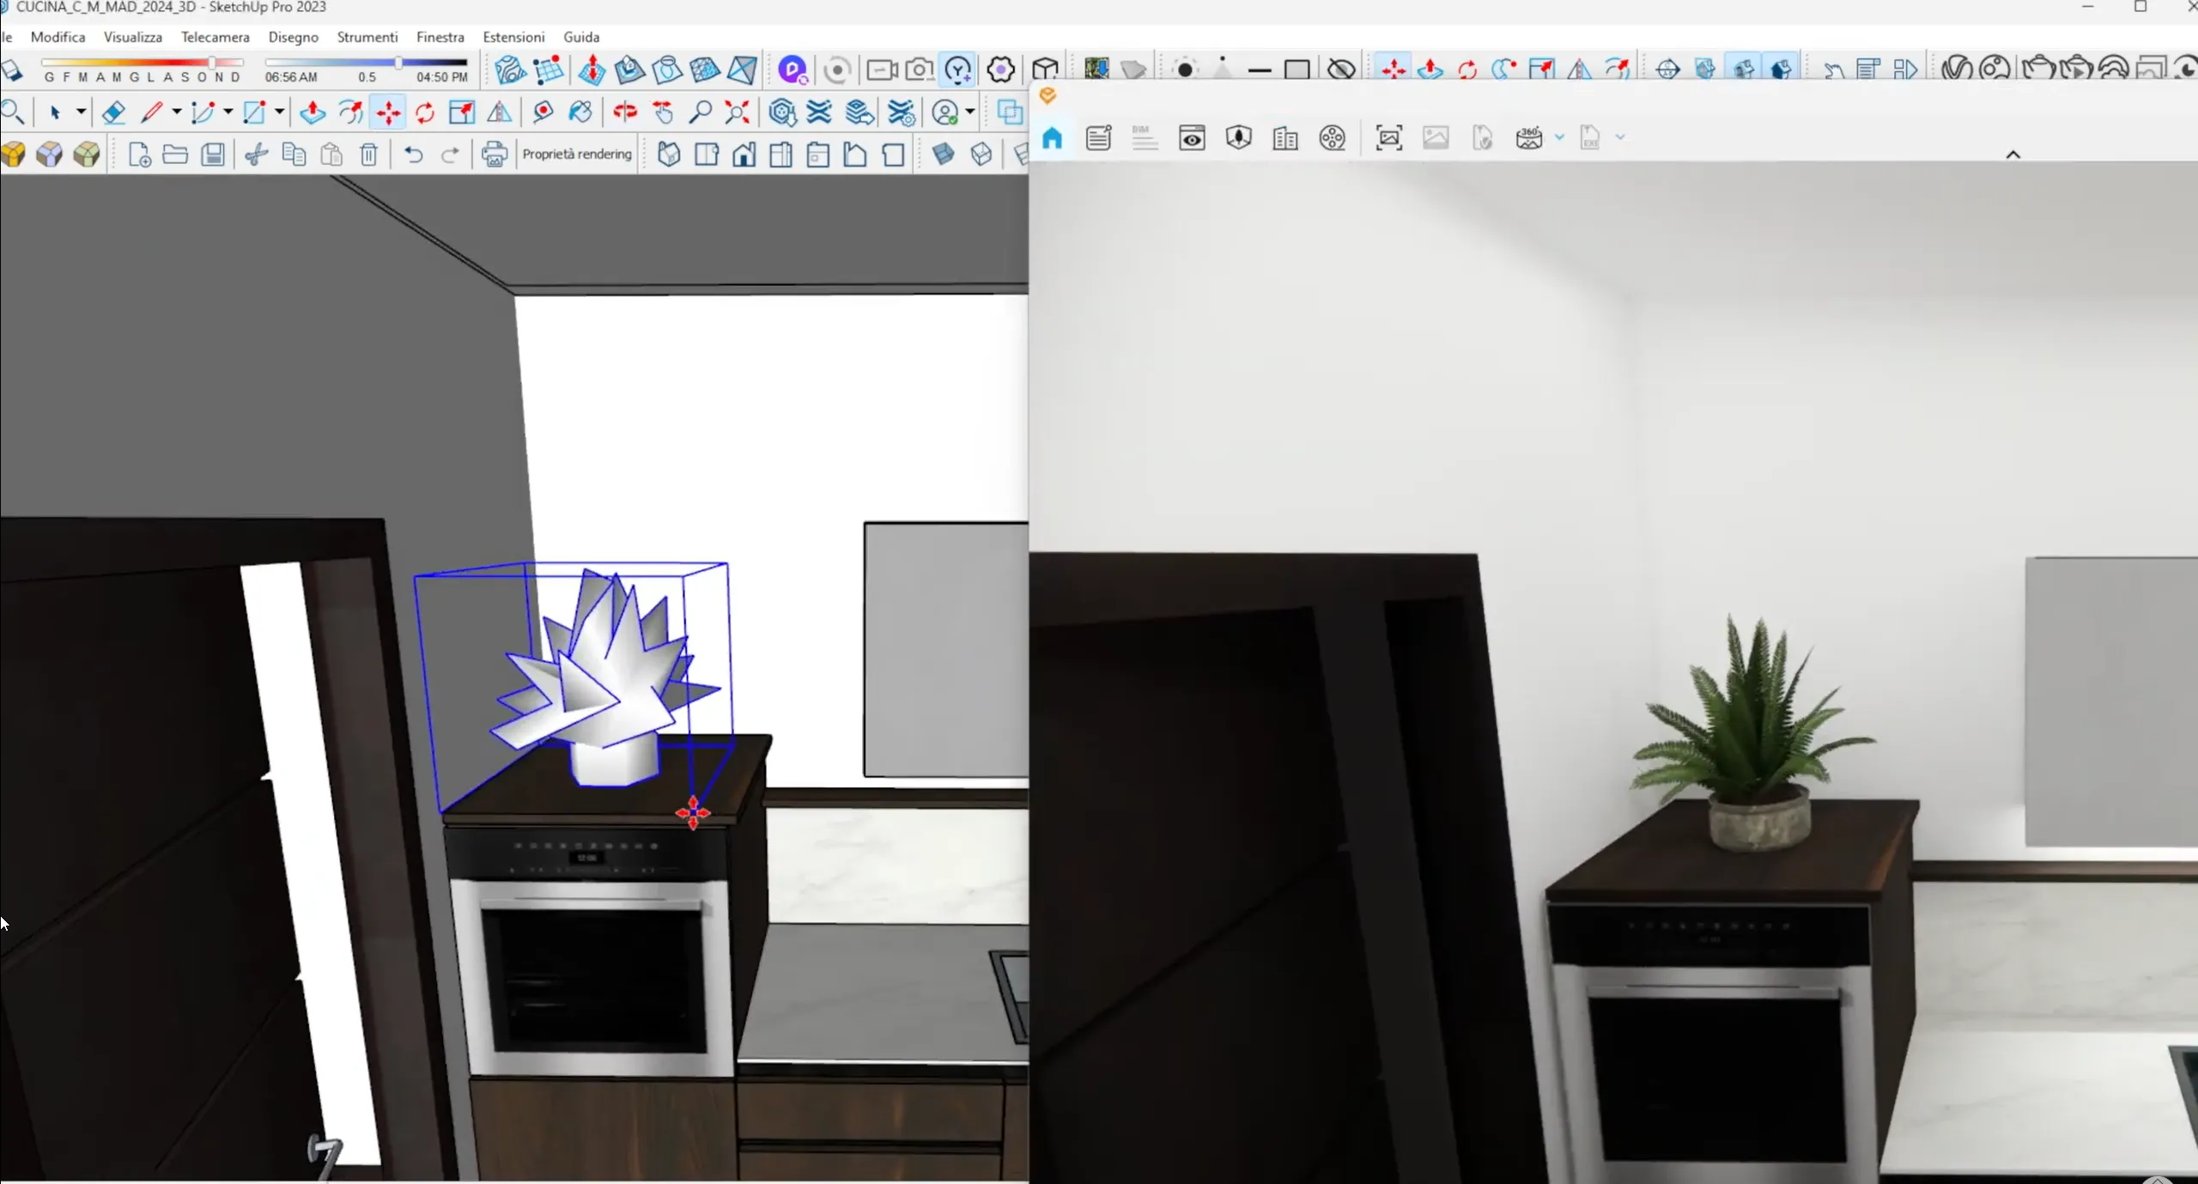Click the Zoom Extents icon

tap(737, 112)
